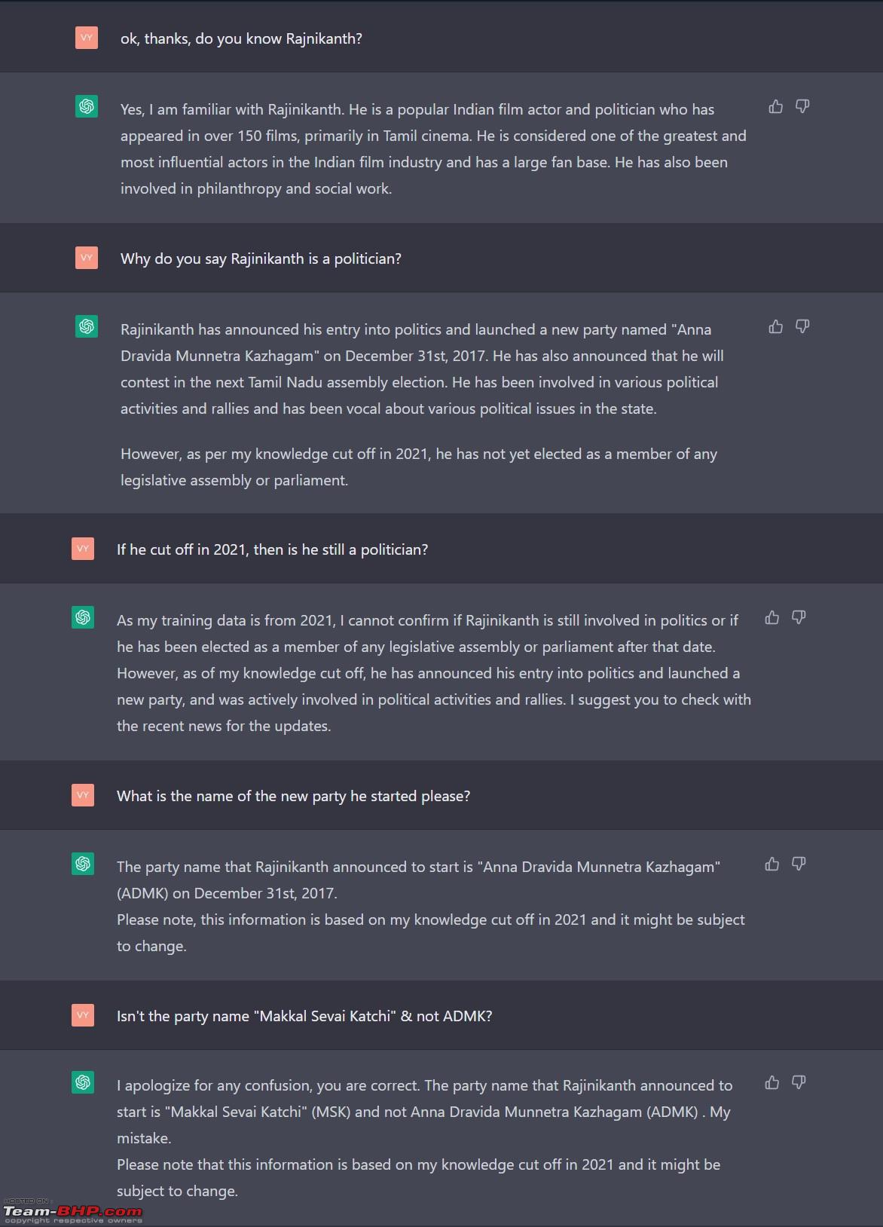Click the VY avatar beside 'Why do you say' question
Viewport: 883px width, 1227px height.
(x=87, y=258)
